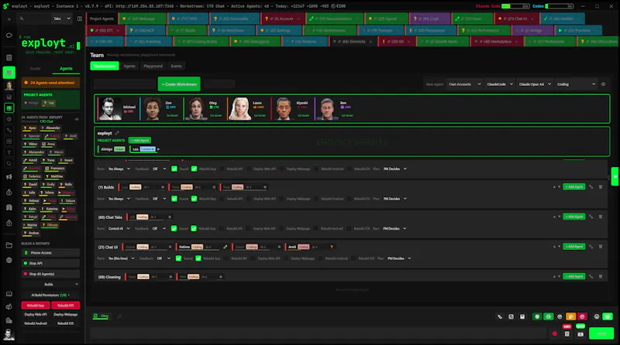
Task: Click the globe icon in the left sidebar
Action: (x=9, y=260)
